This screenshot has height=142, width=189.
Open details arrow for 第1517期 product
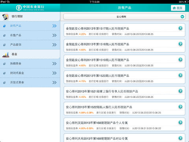click(180, 28)
